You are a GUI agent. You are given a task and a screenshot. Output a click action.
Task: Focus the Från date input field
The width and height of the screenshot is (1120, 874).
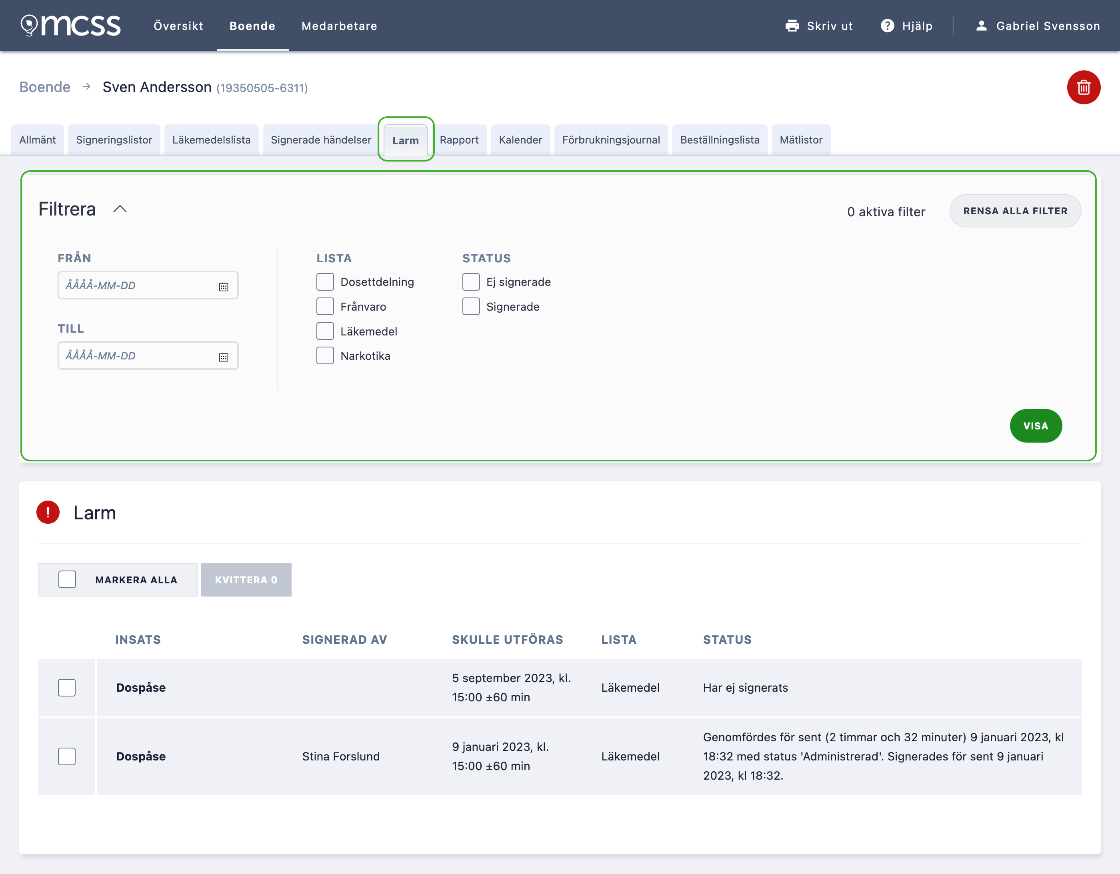pyautogui.click(x=148, y=285)
